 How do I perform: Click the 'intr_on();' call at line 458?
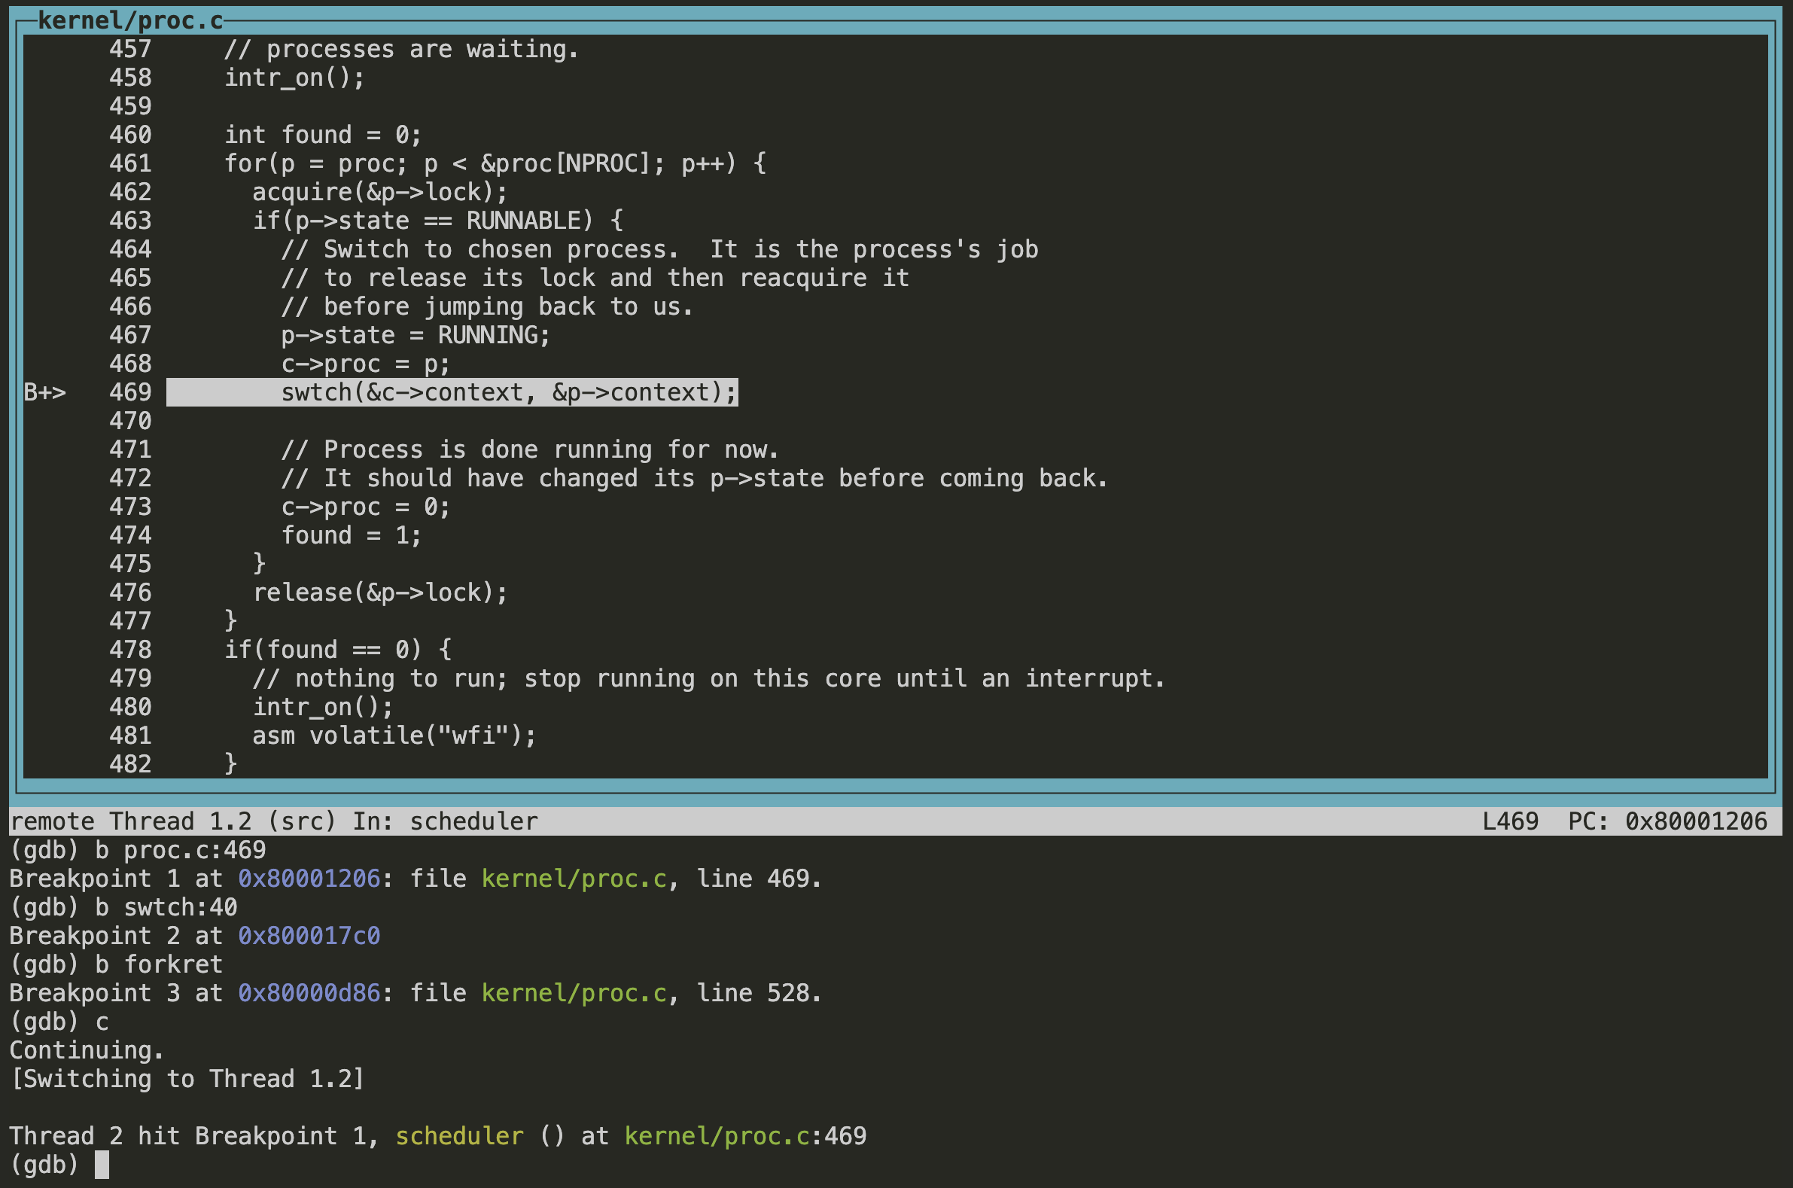pyautogui.click(x=294, y=78)
